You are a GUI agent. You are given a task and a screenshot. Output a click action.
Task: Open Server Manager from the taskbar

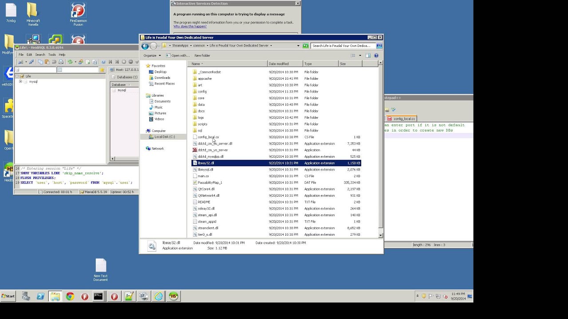tap(26, 296)
